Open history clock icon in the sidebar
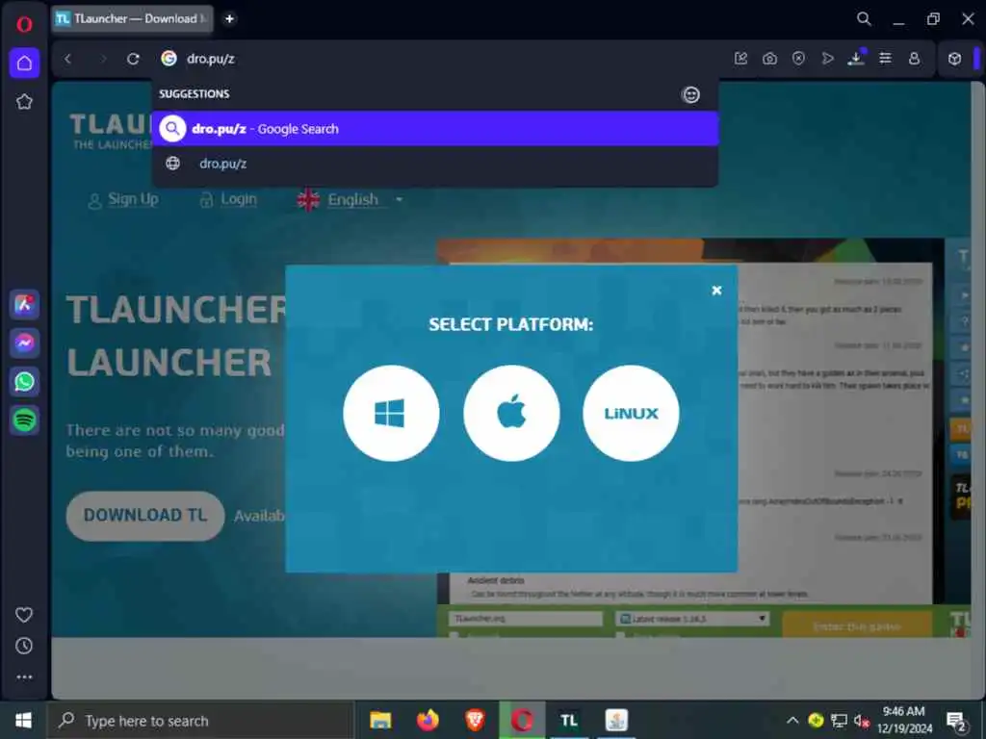 tap(24, 646)
